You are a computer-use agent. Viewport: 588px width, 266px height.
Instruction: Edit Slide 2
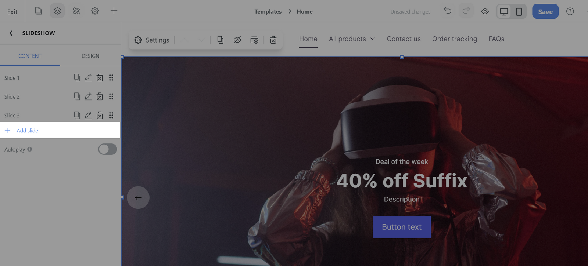click(88, 96)
